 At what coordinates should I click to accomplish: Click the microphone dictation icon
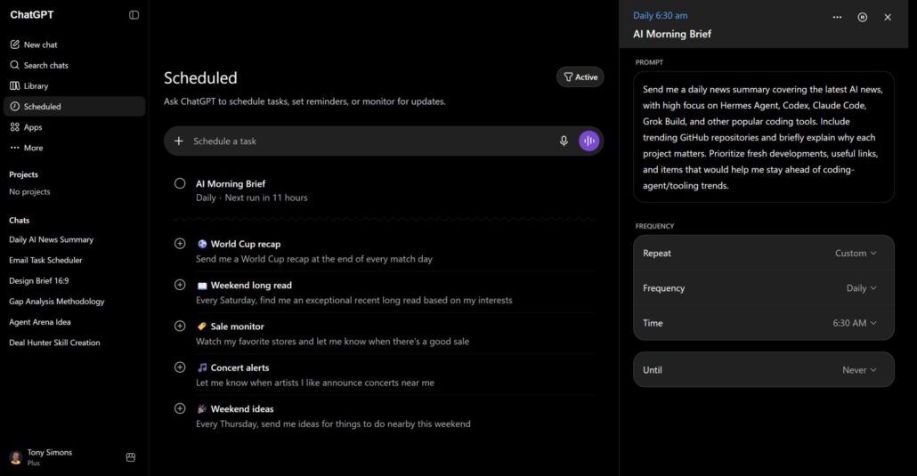(564, 141)
